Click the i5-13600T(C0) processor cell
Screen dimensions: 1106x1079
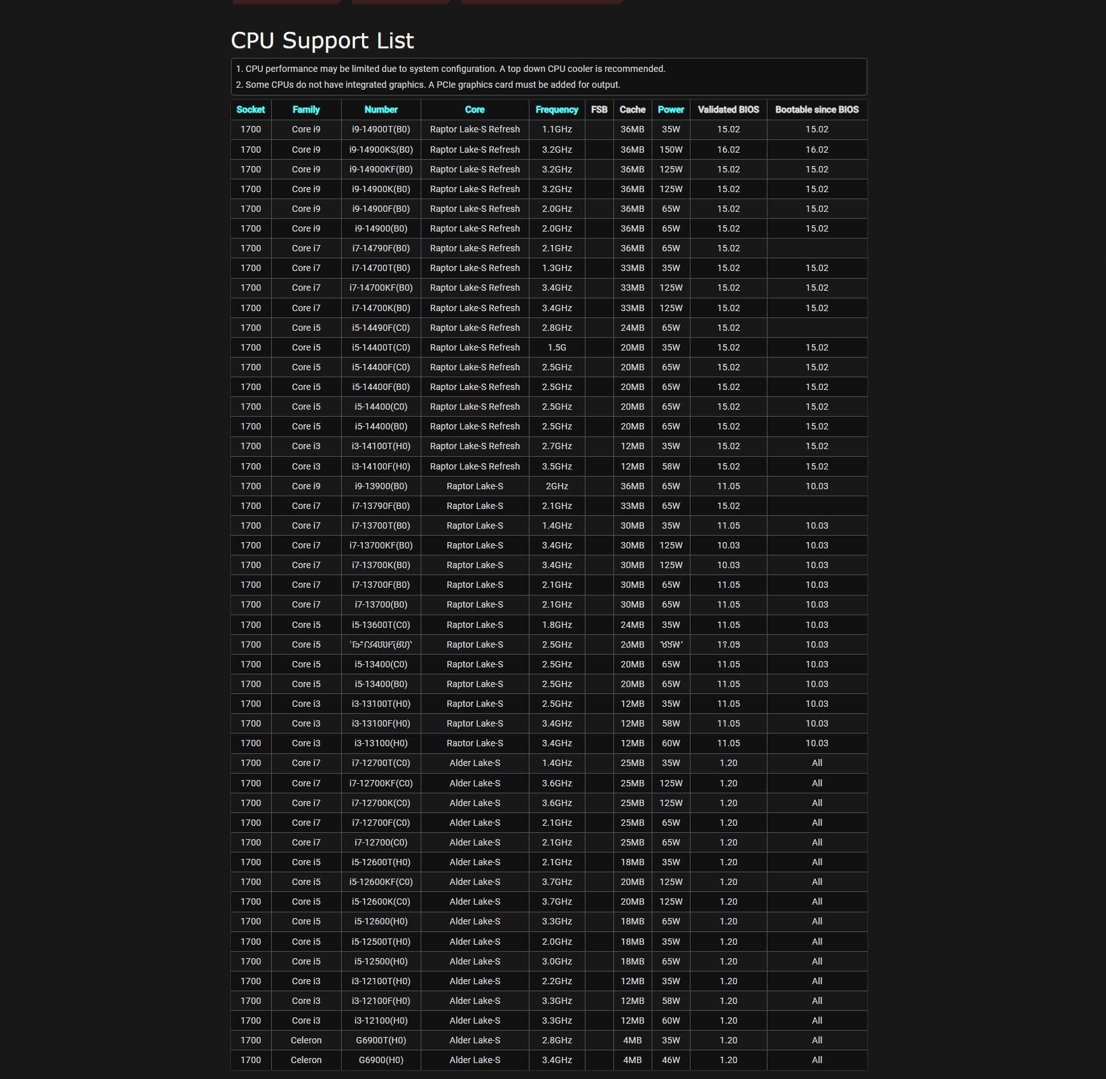381,625
